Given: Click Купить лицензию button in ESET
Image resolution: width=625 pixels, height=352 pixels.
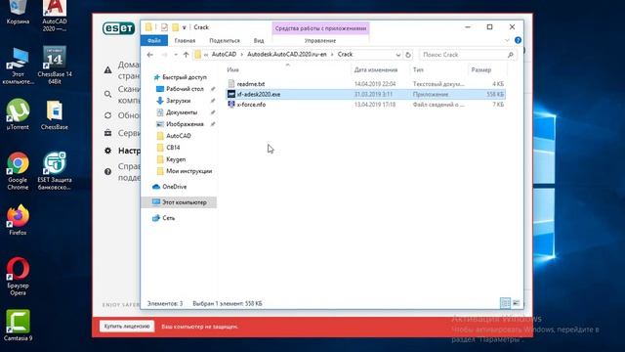Looking at the screenshot, I should pos(127,326).
